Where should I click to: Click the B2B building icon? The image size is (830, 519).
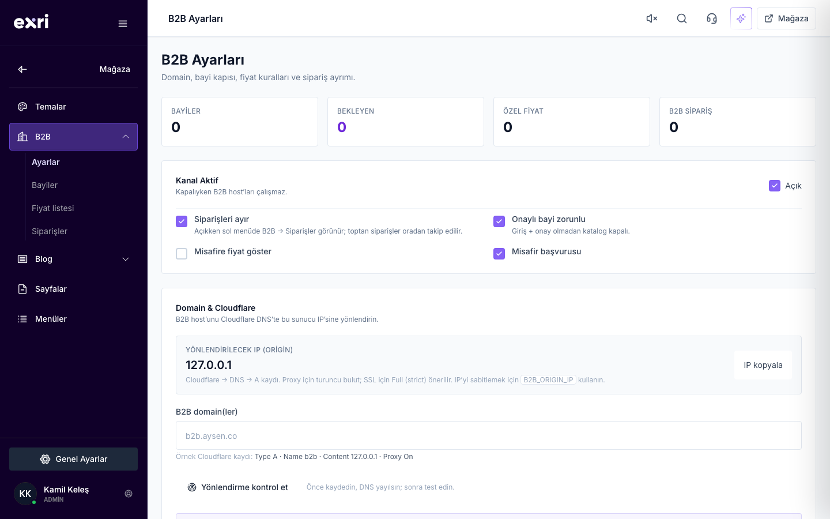coord(22,137)
